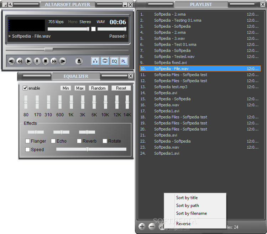Viewport: 267px width, 234px height.
Task: Uncheck the equalizer enable checkbox
Action: 25,88
